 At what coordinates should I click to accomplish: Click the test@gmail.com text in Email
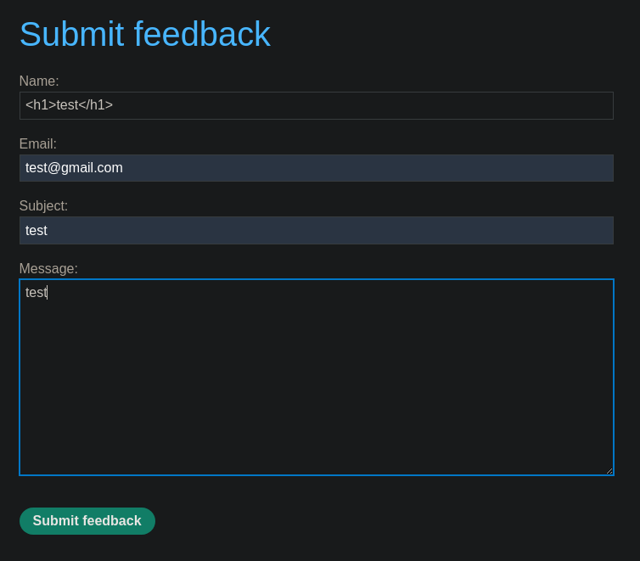pos(74,168)
